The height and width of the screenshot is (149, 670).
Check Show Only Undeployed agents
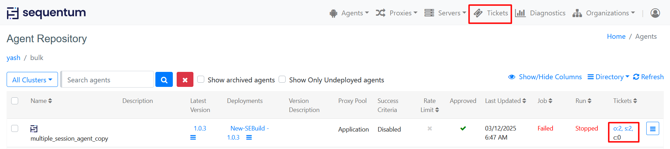(x=282, y=79)
